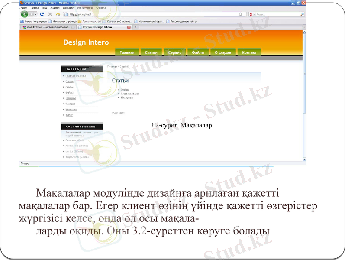Open the I just want you article link
Image resolution: width=345 pixels, height=260 pixels.
(130, 94)
